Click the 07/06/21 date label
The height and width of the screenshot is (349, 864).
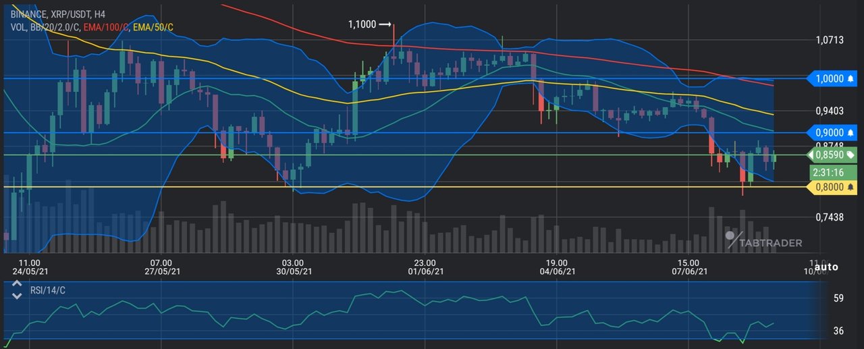click(688, 271)
